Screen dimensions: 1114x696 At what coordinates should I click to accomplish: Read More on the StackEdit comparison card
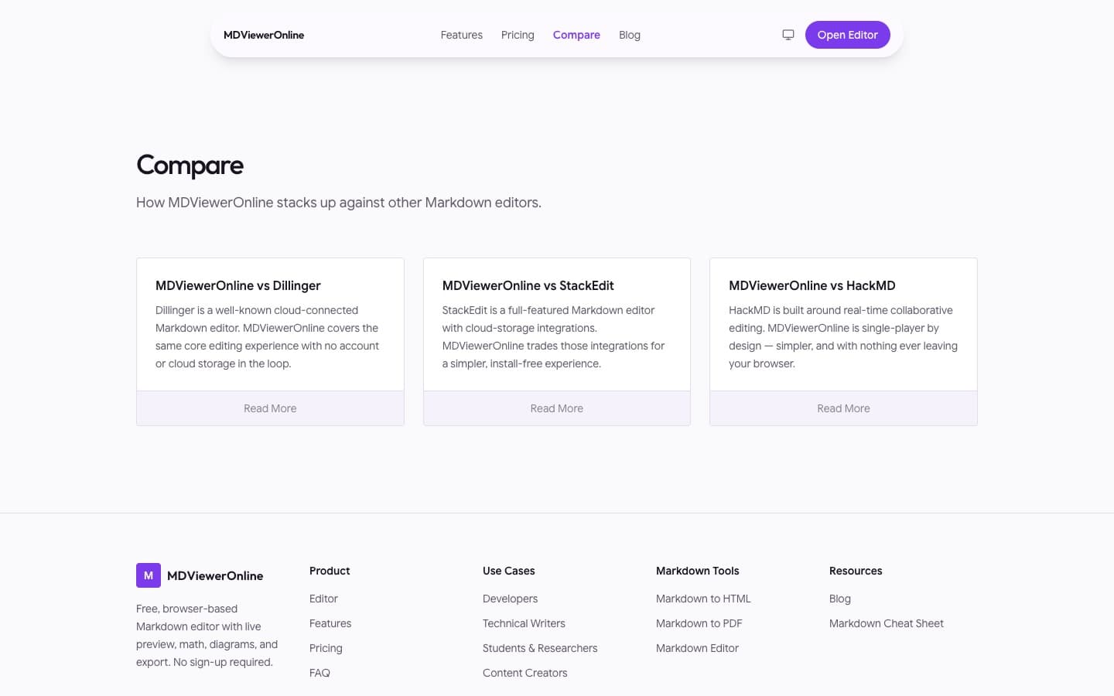coord(557,408)
